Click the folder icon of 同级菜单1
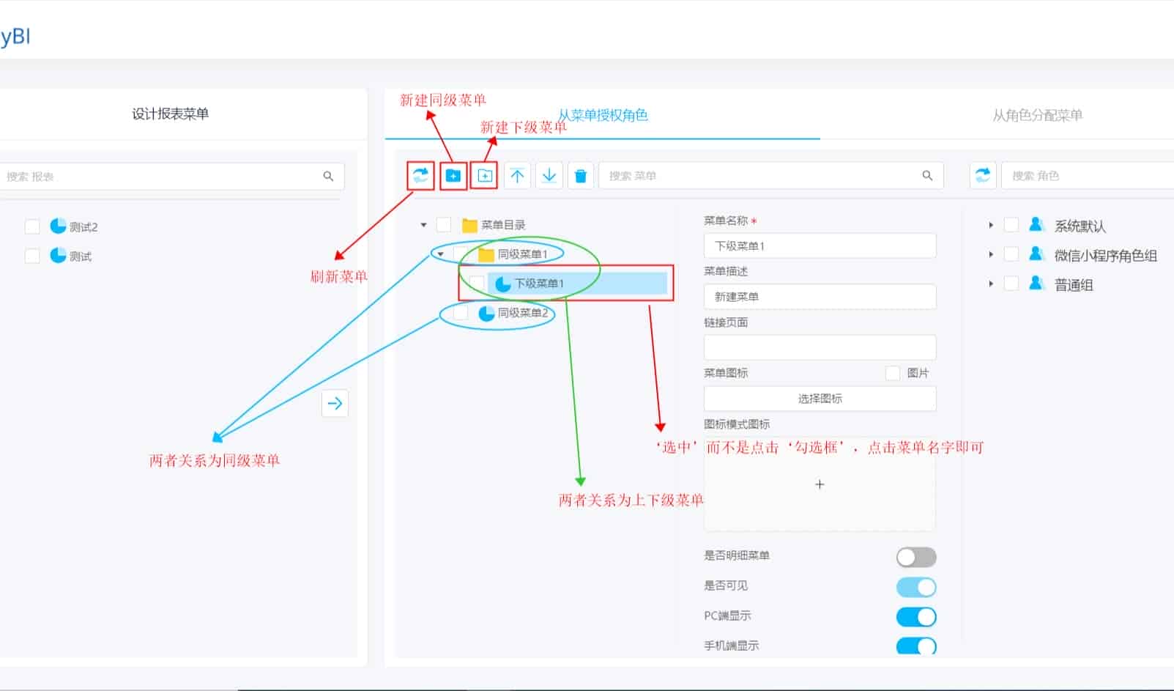 pyautogui.click(x=486, y=254)
